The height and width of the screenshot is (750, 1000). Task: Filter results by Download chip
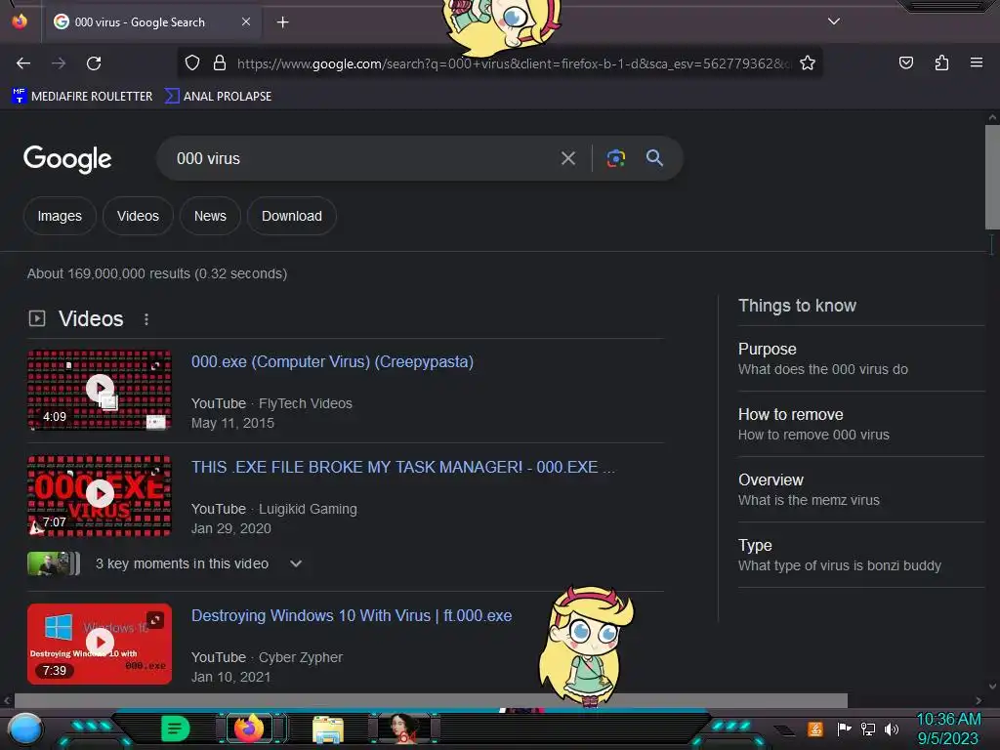tap(291, 216)
